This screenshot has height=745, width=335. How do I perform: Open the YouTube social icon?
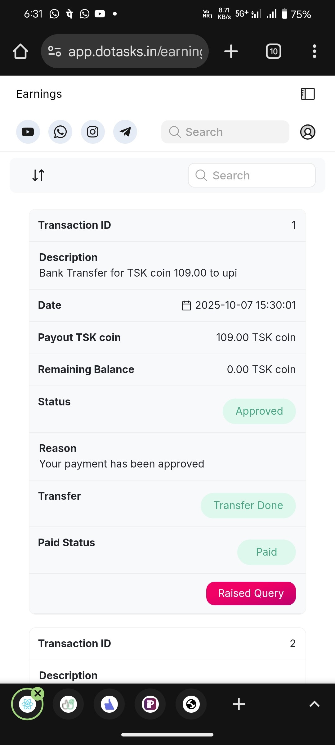28,132
